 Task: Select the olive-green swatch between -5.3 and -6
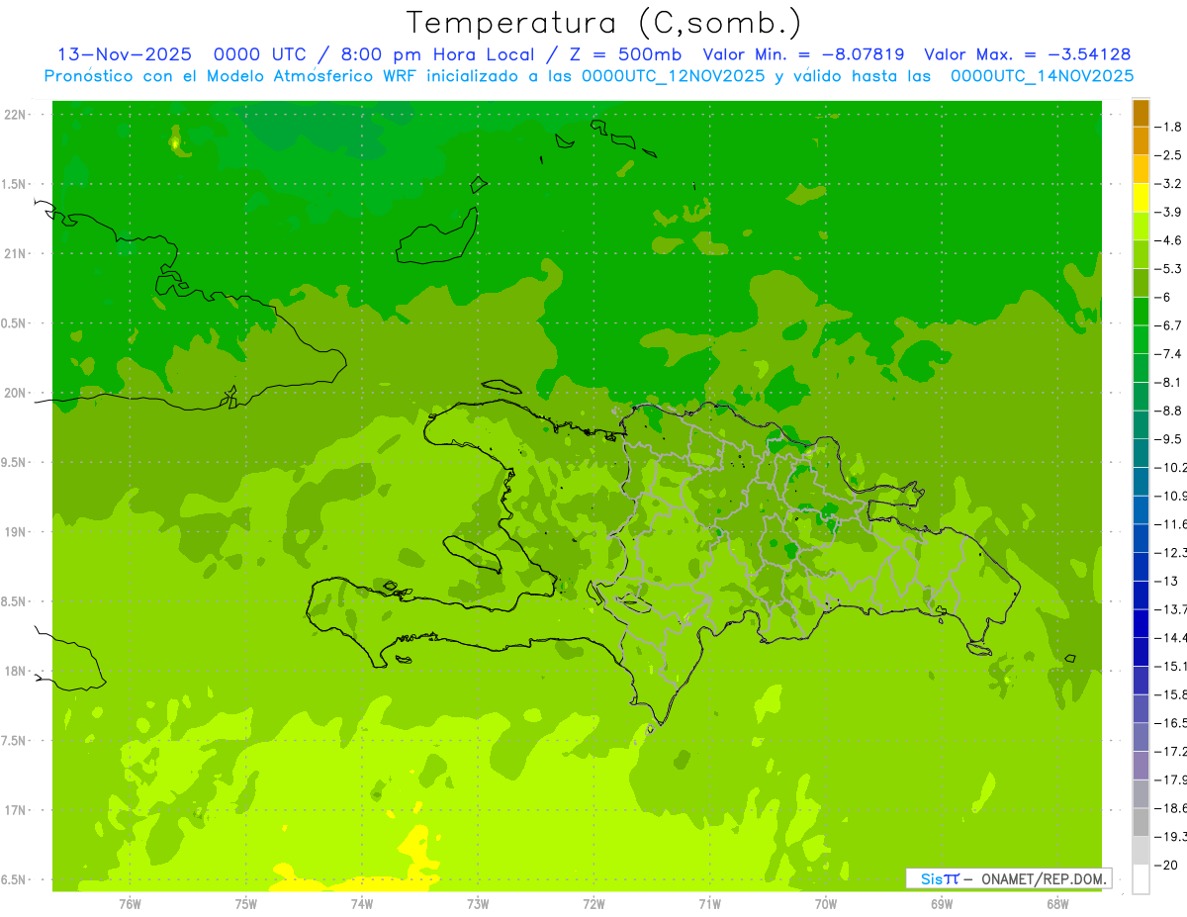pyautogui.click(x=1141, y=283)
